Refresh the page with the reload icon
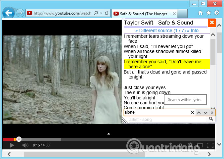 point(107,13)
